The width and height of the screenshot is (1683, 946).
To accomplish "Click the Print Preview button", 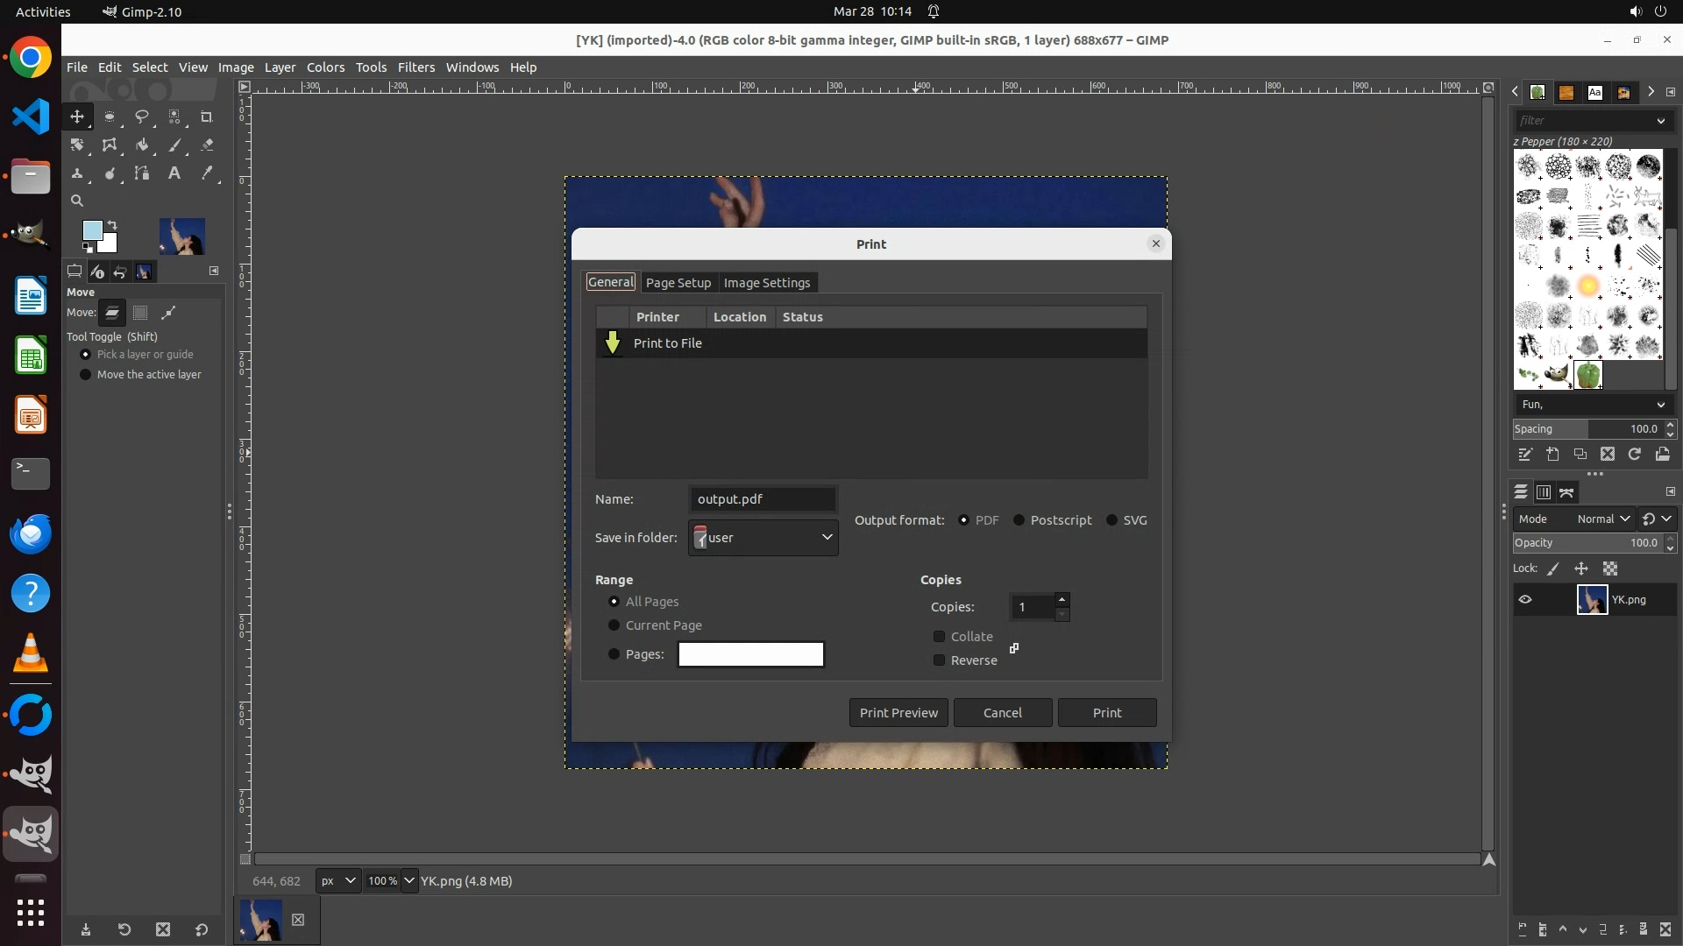I will (x=898, y=713).
